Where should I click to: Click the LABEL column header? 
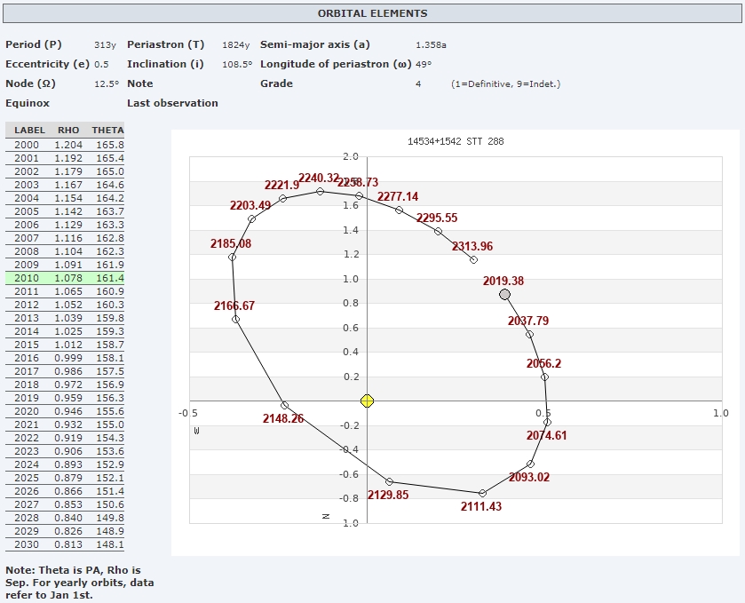[29, 131]
